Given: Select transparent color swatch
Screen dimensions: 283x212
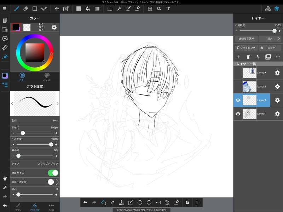Looking at the screenshot, I should [27, 27].
